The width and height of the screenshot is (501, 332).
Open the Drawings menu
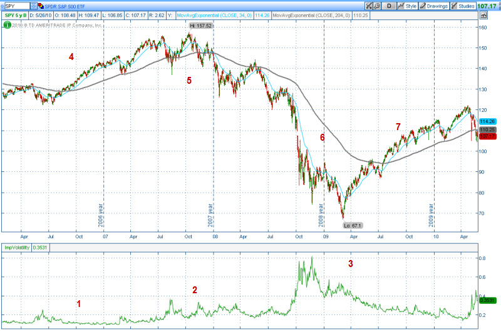(x=434, y=6)
